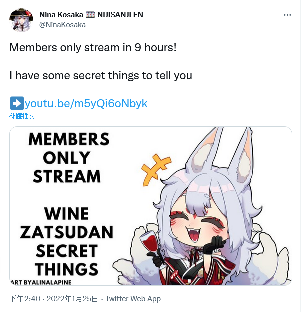Image resolution: width=301 pixels, height=312 pixels.
Task: Click the orange sparkle mark in image
Action: 156,169
